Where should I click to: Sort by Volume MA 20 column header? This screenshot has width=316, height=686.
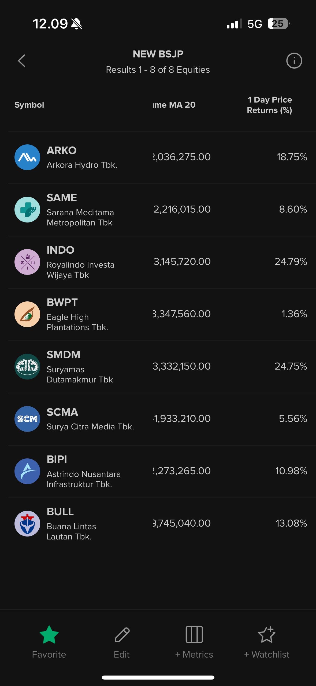[174, 105]
